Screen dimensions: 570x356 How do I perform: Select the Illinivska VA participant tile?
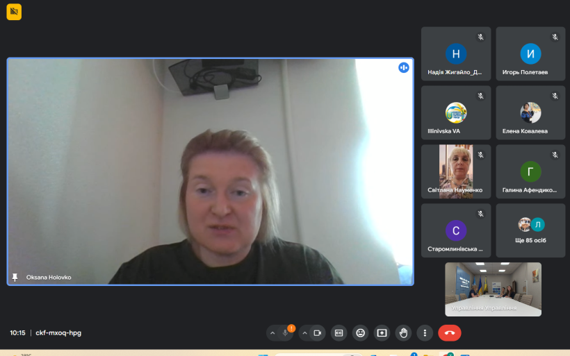click(x=456, y=112)
